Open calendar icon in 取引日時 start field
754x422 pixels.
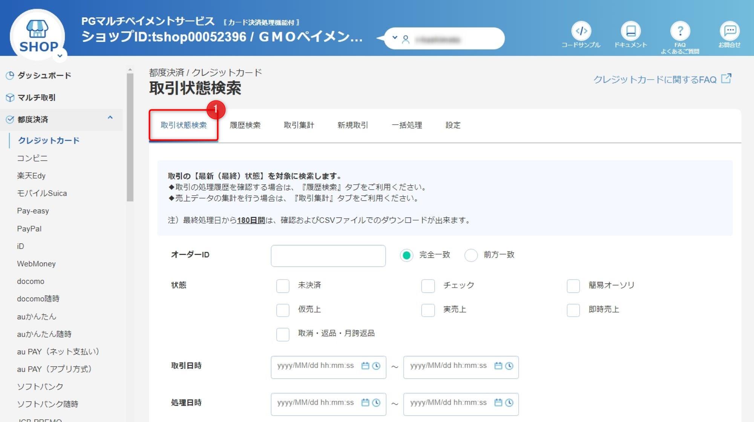(x=365, y=366)
